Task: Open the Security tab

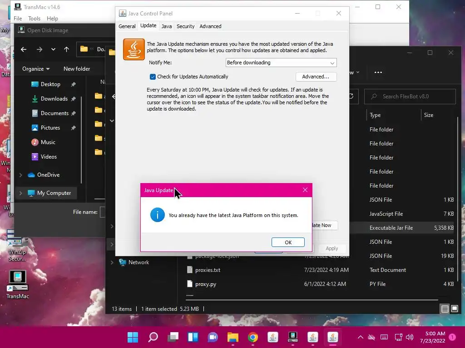Action: (x=185, y=26)
